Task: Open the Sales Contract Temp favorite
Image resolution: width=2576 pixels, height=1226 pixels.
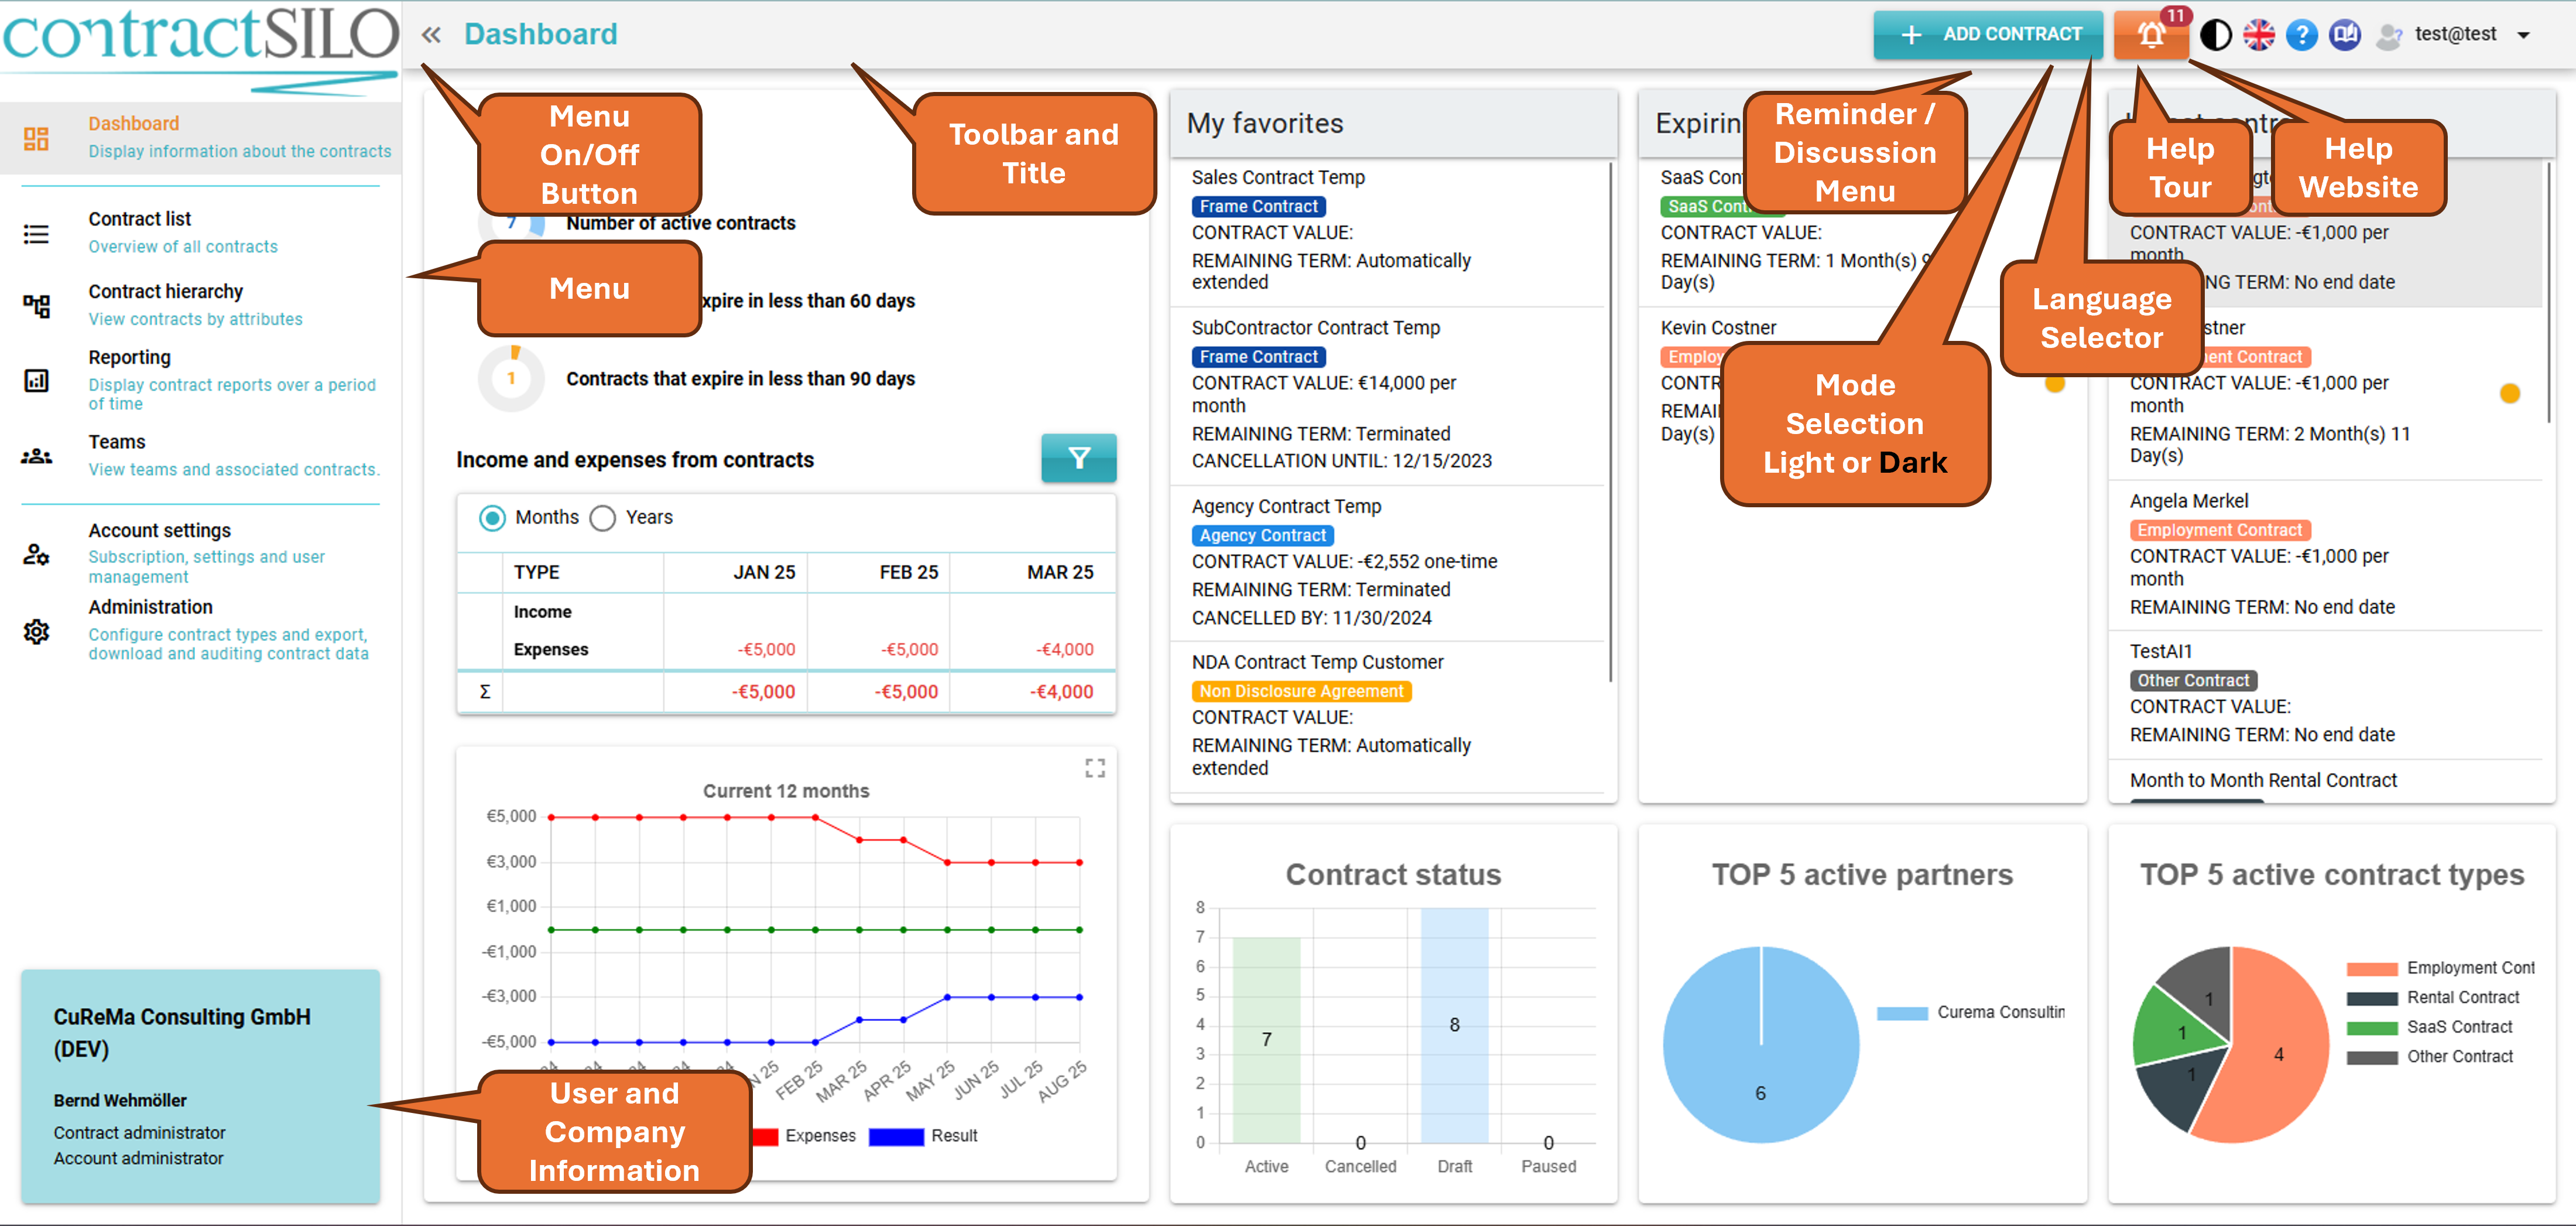Action: pos(1277,177)
